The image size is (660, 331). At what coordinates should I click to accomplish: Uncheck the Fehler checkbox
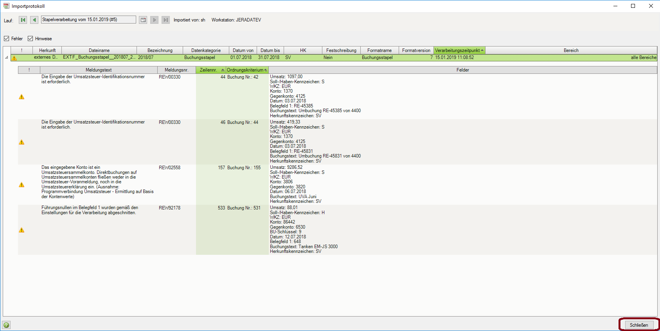click(x=7, y=39)
